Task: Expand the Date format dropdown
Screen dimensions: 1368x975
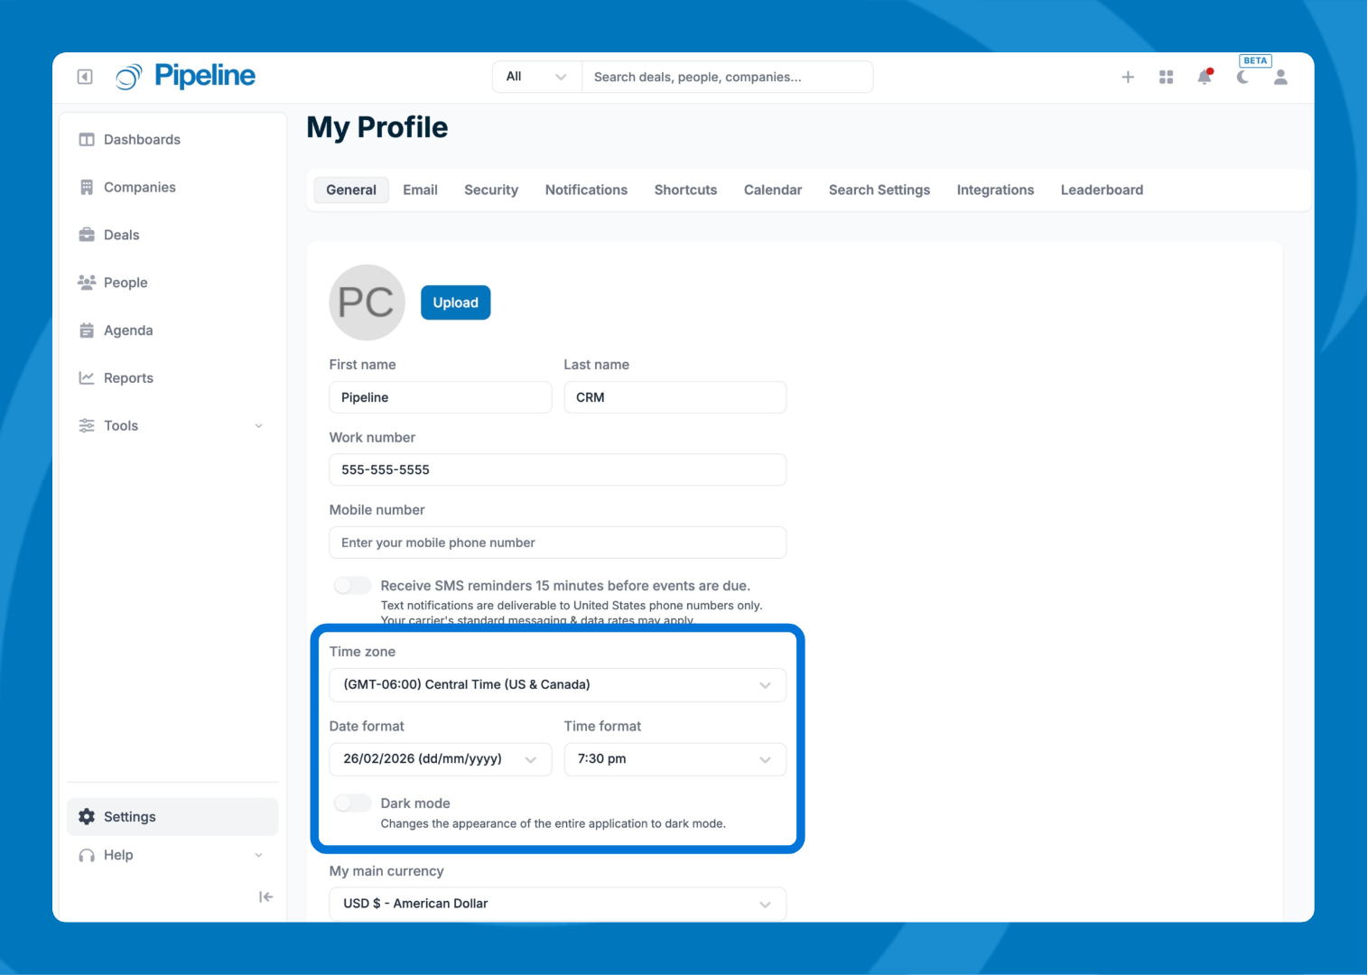Action: (x=440, y=759)
